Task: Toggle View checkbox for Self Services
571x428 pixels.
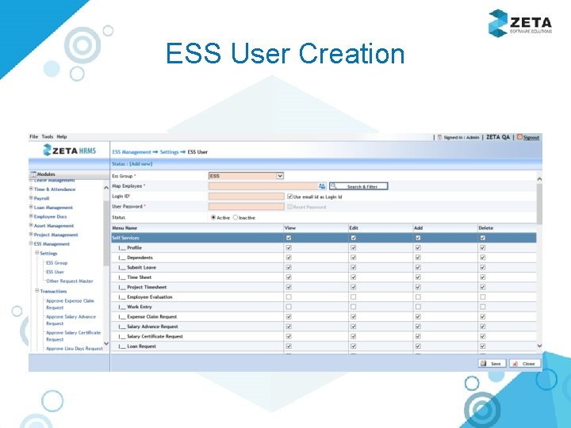Action: [289, 238]
